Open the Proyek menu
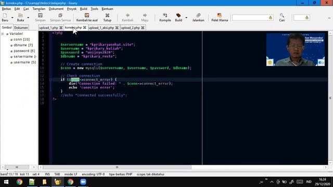The height and width of the screenshot is (187, 333). coord(72,9)
